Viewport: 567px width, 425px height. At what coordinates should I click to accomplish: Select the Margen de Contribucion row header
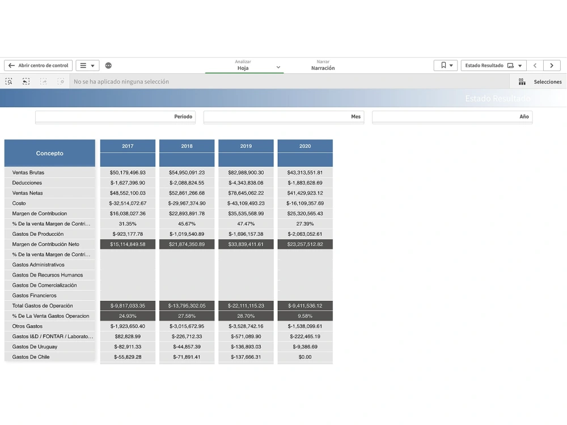click(49, 214)
